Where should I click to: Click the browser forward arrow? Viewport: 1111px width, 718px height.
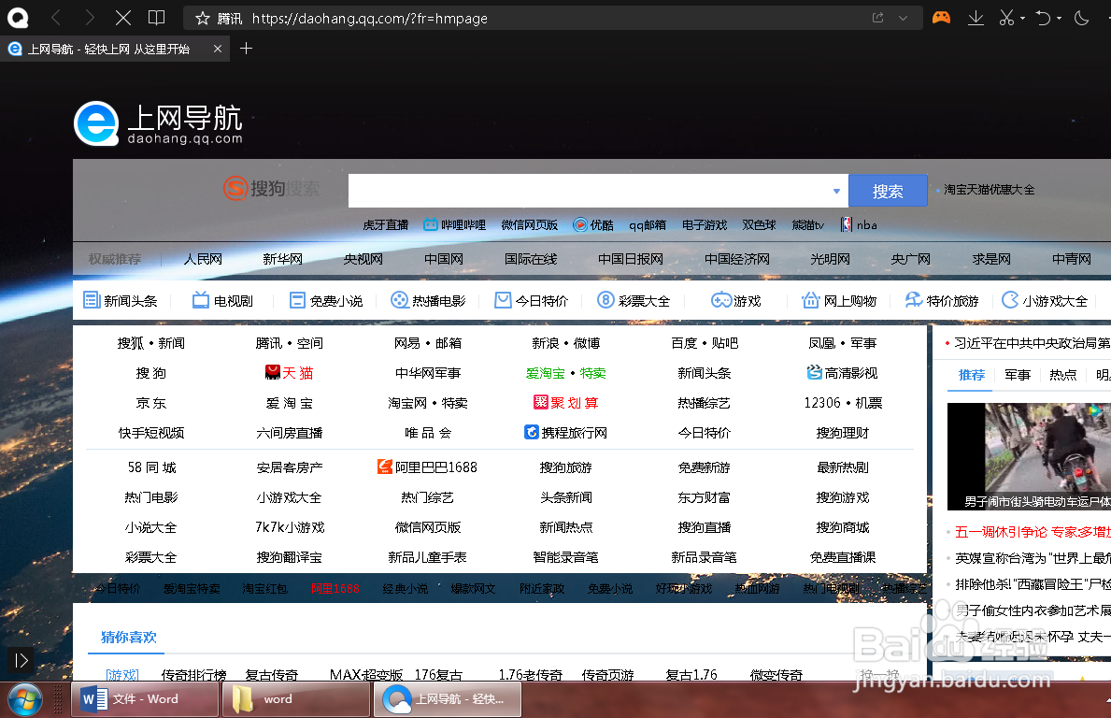point(90,18)
